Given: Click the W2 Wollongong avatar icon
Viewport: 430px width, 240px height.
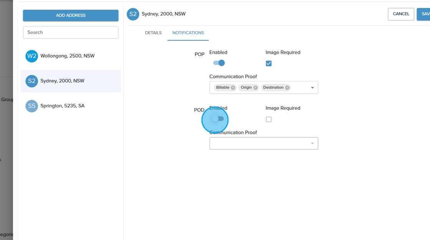Looking at the screenshot, I should (31, 56).
